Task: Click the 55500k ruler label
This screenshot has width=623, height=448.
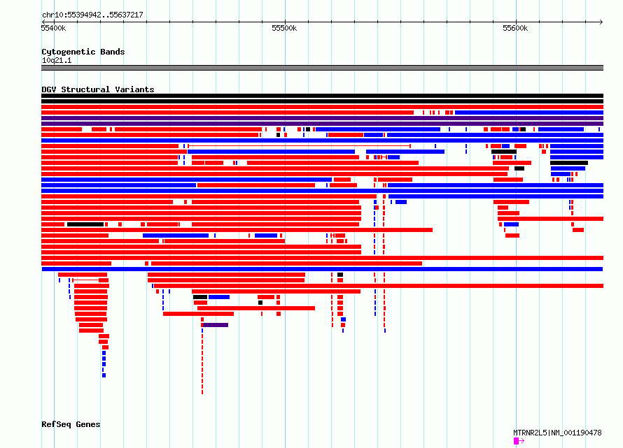Action: point(284,28)
